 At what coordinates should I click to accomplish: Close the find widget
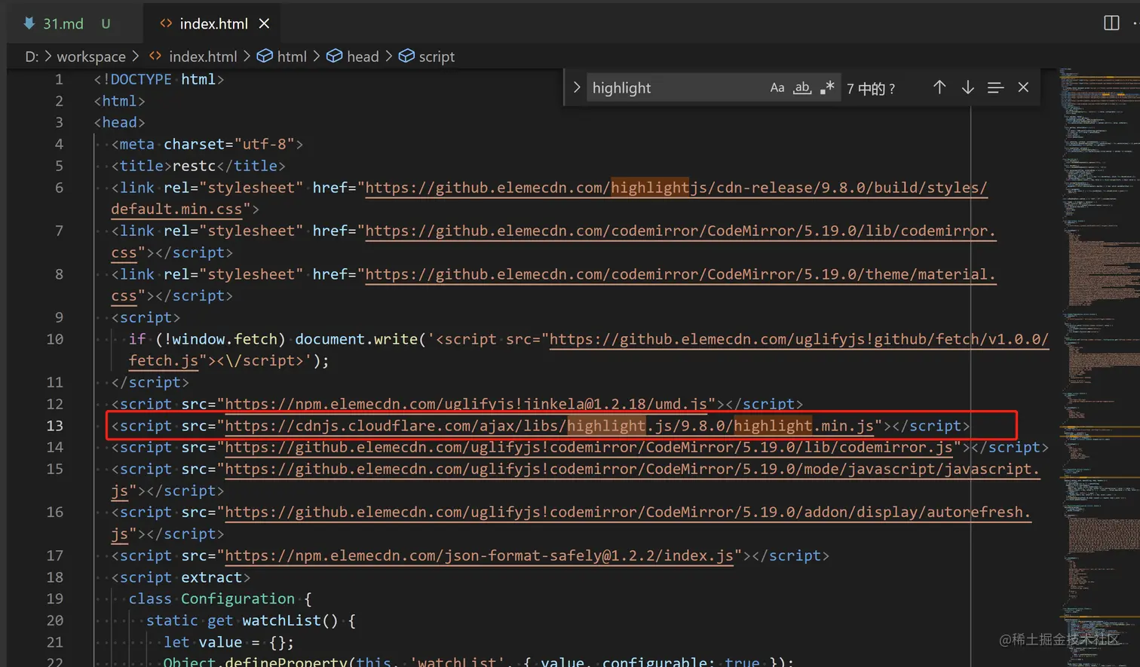point(1023,87)
